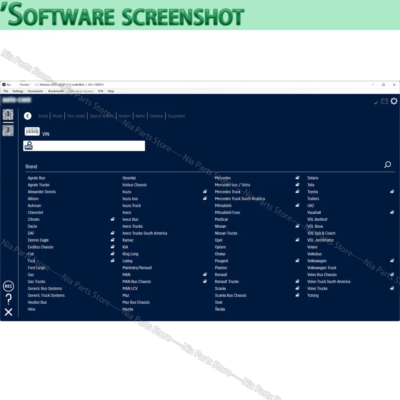The height and width of the screenshot is (400, 400).
Task: Click the car icon beside Volvo Trucks
Action: [x=392, y=288]
